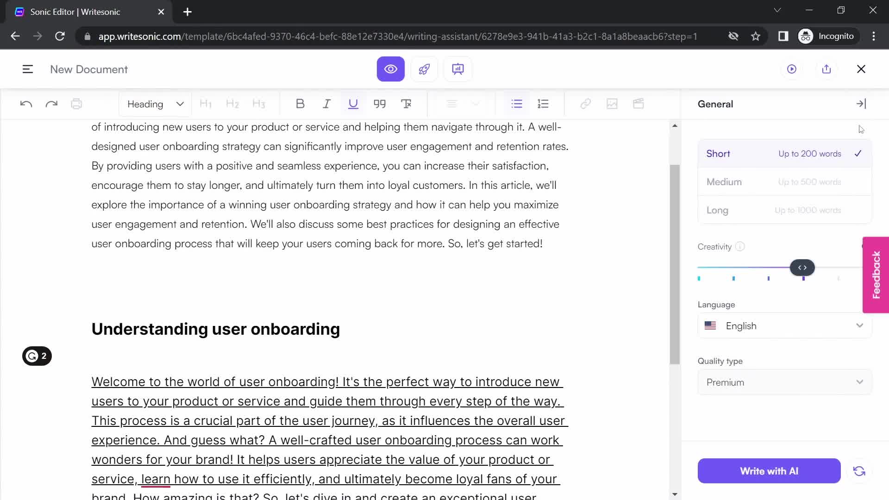Click the refresh regenerate icon

(859, 471)
